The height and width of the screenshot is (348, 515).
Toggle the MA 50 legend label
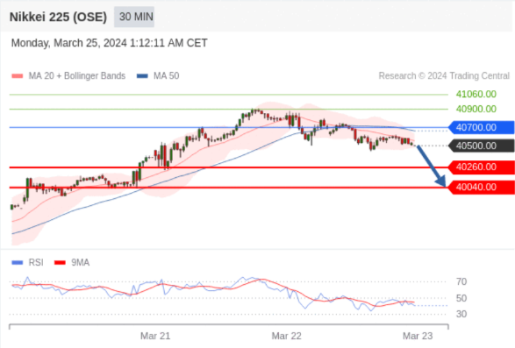point(166,76)
